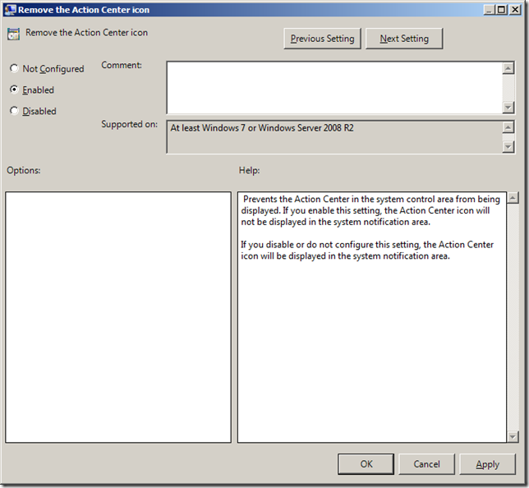Apply the policy changes
Screen dimensions: 529x488
(x=487, y=464)
